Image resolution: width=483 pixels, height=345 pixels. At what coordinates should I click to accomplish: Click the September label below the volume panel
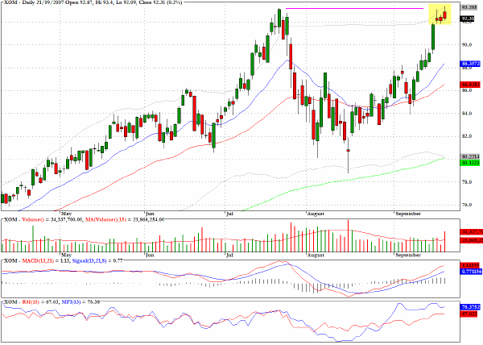(408, 255)
